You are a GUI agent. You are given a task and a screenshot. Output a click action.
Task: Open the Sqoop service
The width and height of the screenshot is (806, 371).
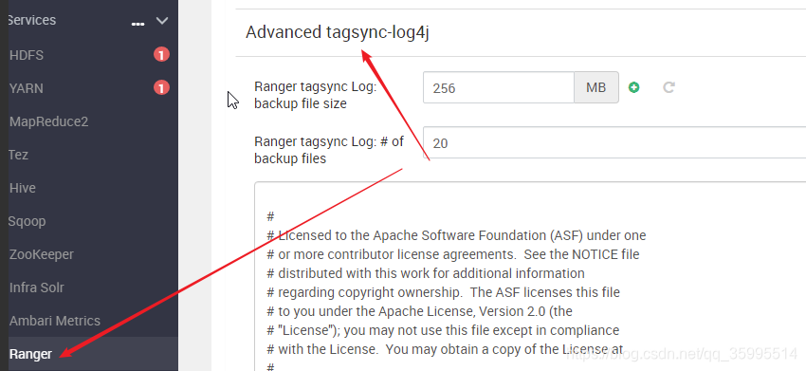[27, 221]
